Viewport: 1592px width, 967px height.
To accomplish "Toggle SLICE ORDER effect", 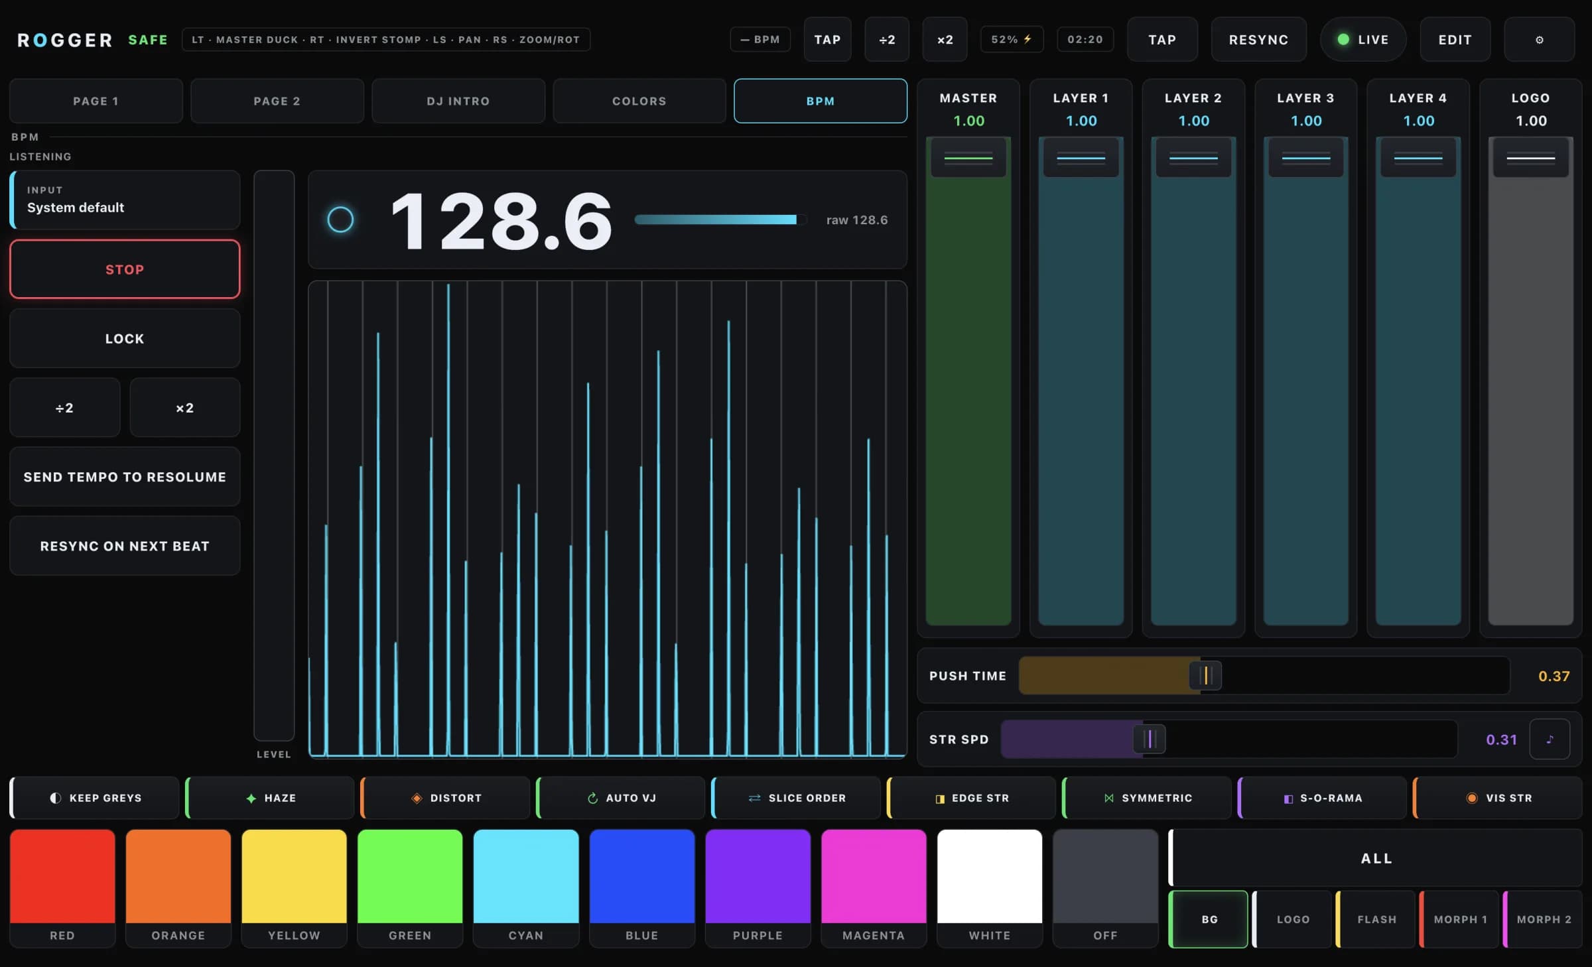I will [x=796, y=798].
